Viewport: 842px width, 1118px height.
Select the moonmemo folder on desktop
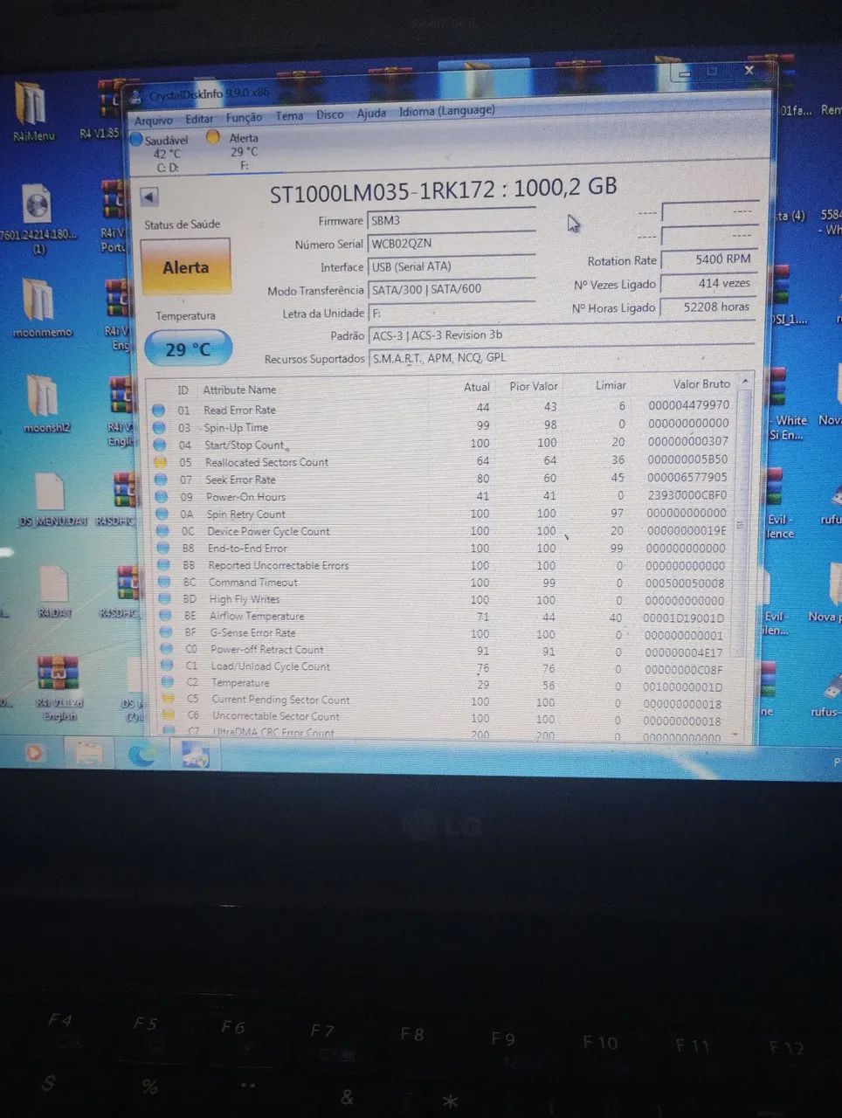[40, 308]
